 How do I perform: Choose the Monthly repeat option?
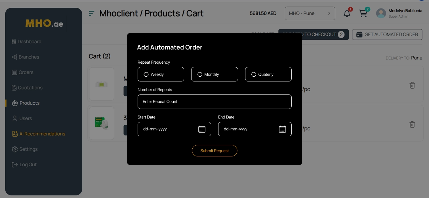200,74
